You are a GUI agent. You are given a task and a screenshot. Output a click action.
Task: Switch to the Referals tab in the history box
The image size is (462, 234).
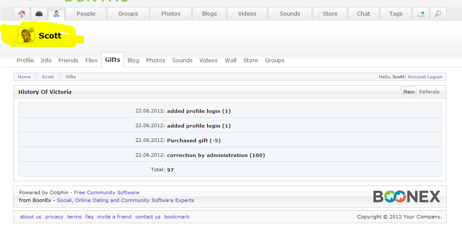click(429, 92)
